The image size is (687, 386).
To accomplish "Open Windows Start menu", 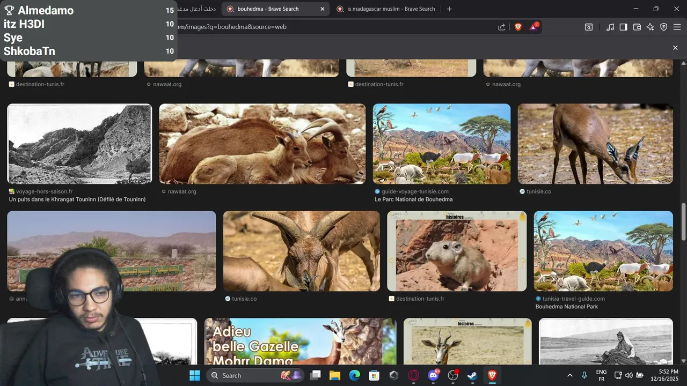I will [194, 375].
